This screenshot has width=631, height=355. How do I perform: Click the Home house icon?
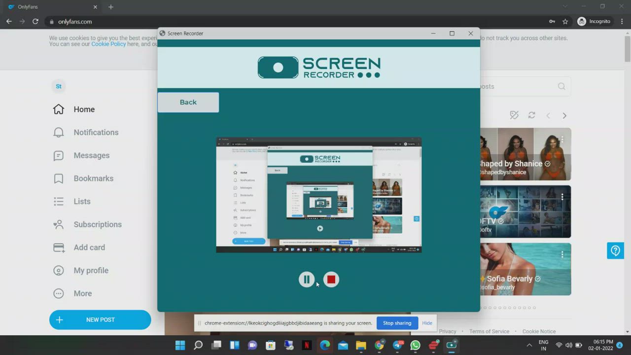tap(59, 109)
